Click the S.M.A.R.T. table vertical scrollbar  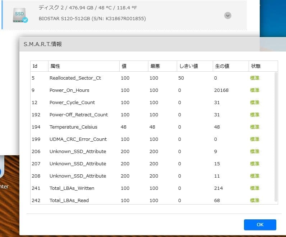point(276,137)
